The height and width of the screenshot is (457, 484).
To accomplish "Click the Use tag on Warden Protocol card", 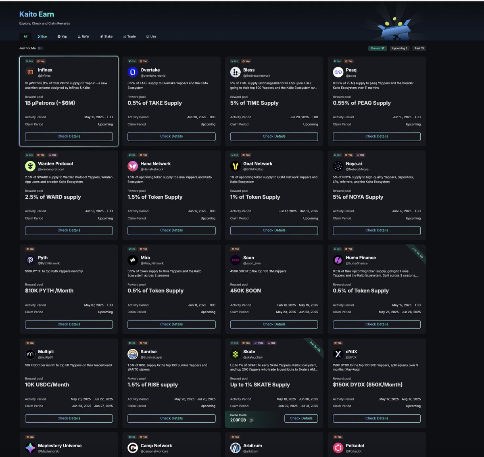I will [x=53, y=155].
